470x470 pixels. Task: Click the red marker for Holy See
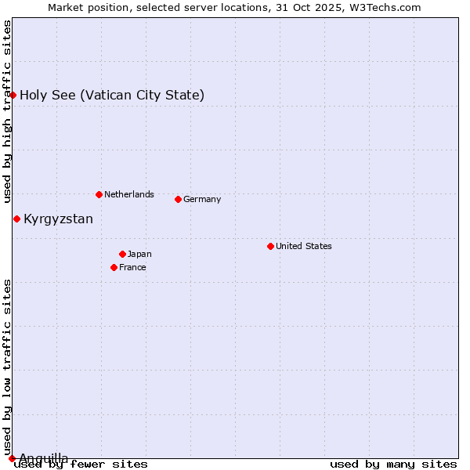(13, 95)
